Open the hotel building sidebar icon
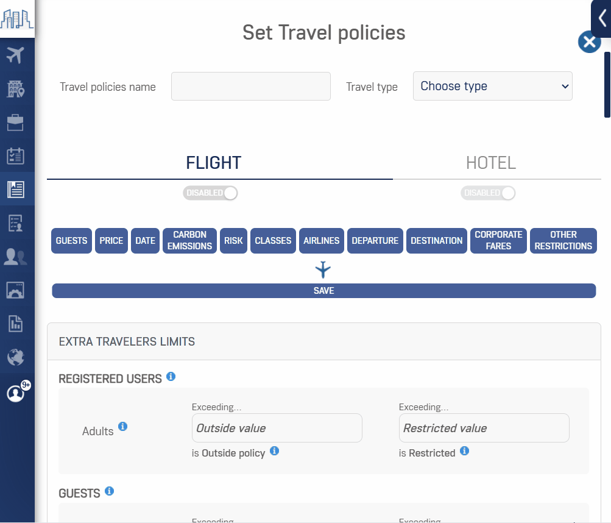611x523 pixels. pyautogui.click(x=15, y=89)
